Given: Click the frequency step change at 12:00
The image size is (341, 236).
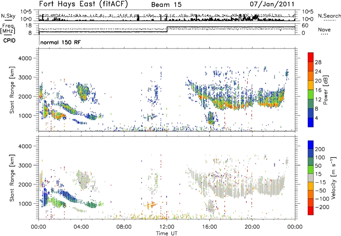Looking at the screenshot, I should 167,29.
